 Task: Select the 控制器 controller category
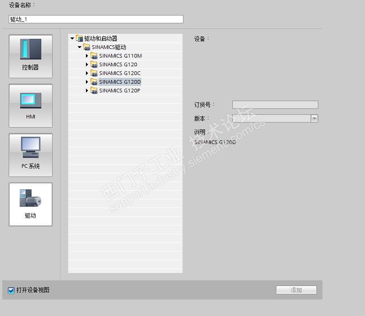pyautogui.click(x=31, y=56)
